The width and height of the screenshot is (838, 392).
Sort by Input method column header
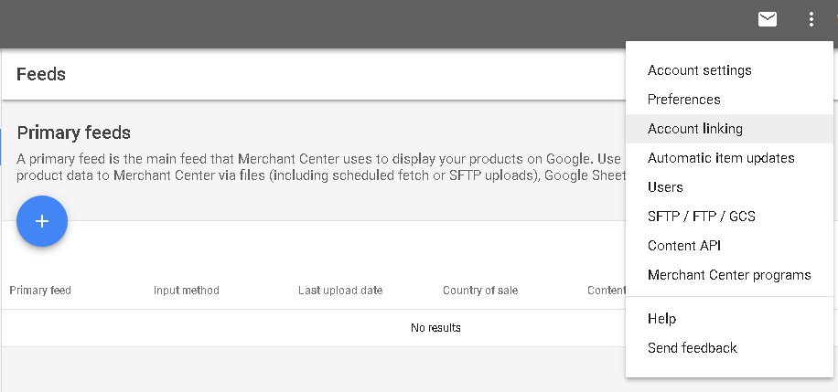187,291
